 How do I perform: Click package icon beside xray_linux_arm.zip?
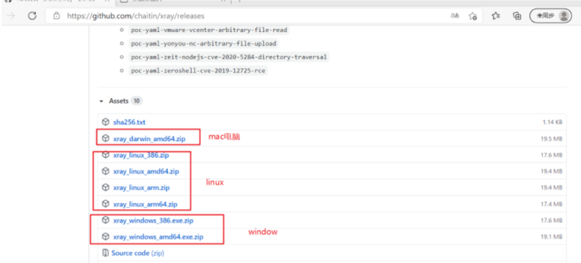click(x=106, y=188)
